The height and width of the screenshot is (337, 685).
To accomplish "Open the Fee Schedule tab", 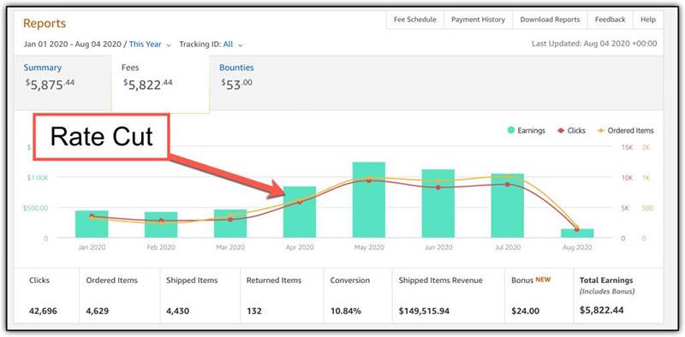I will click(x=414, y=20).
